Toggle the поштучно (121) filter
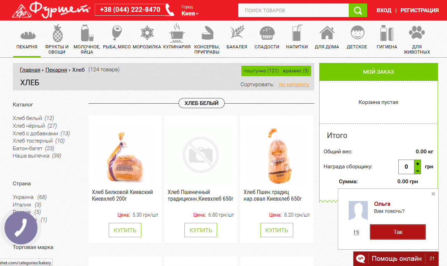The height and width of the screenshot is (266, 447). click(x=261, y=71)
